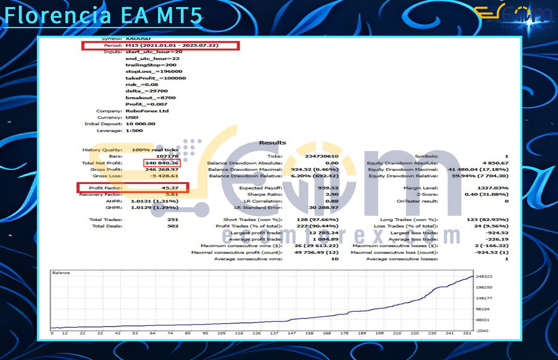Viewport: 558px width, 360px height.
Task: Click Equity Drawdown Maximal value 41 480.04 (17.18%)
Action: pyautogui.click(x=478, y=169)
